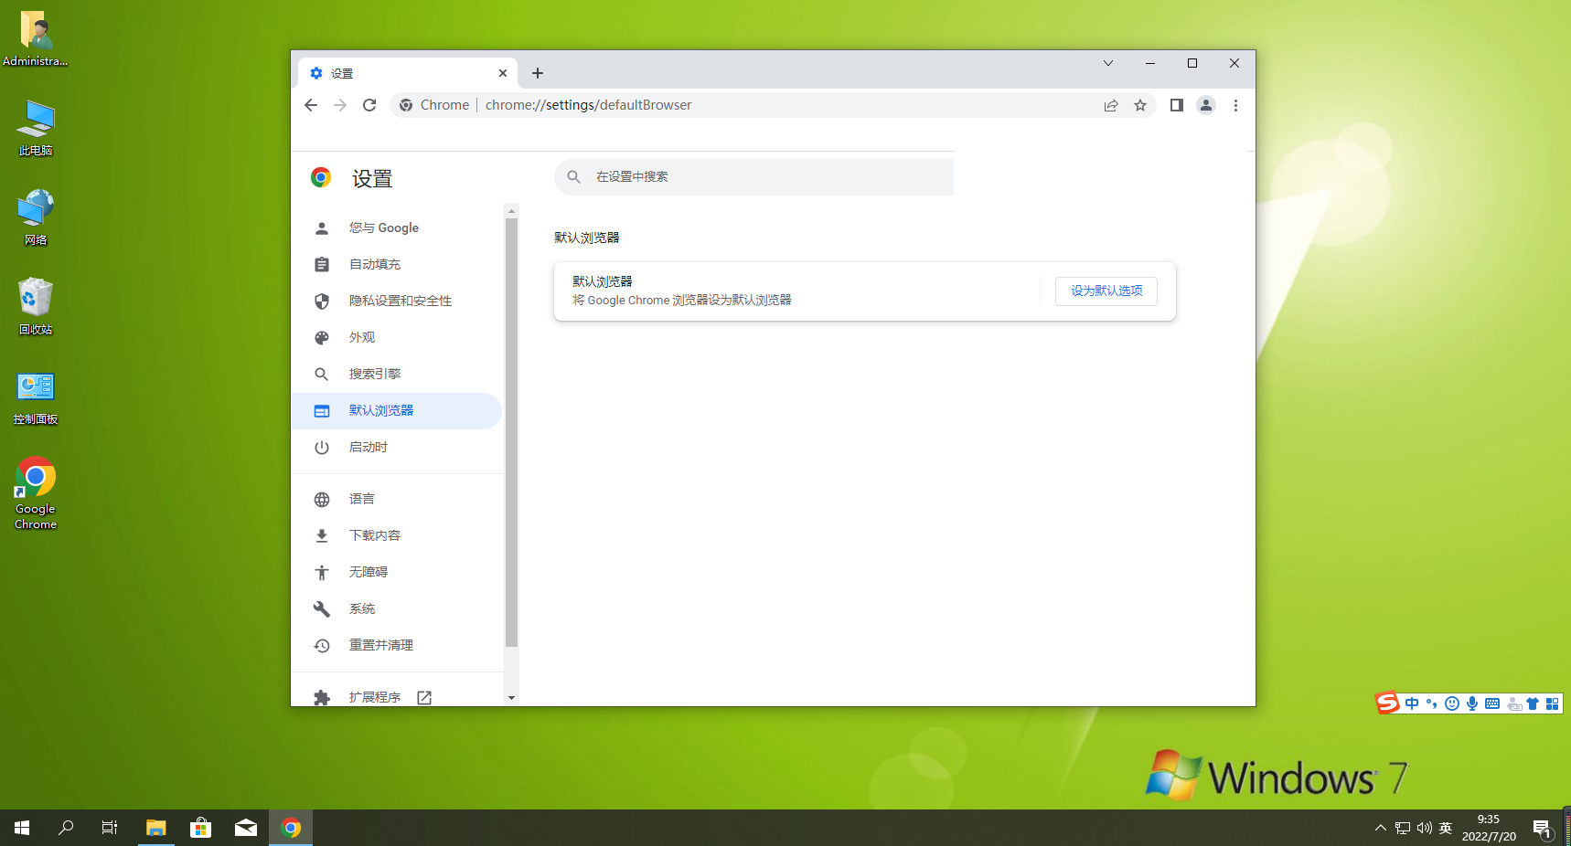The width and height of the screenshot is (1571, 846).
Task: Open 扩展程序 extensions link
Action: pyautogui.click(x=396, y=697)
